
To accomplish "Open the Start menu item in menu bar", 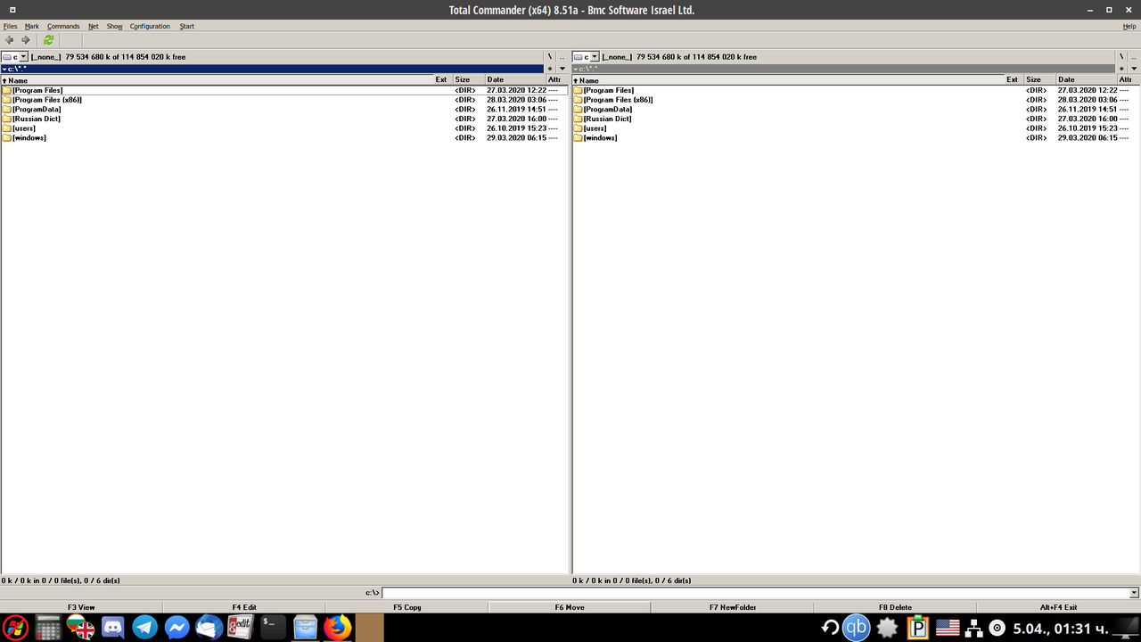I will coord(187,26).
